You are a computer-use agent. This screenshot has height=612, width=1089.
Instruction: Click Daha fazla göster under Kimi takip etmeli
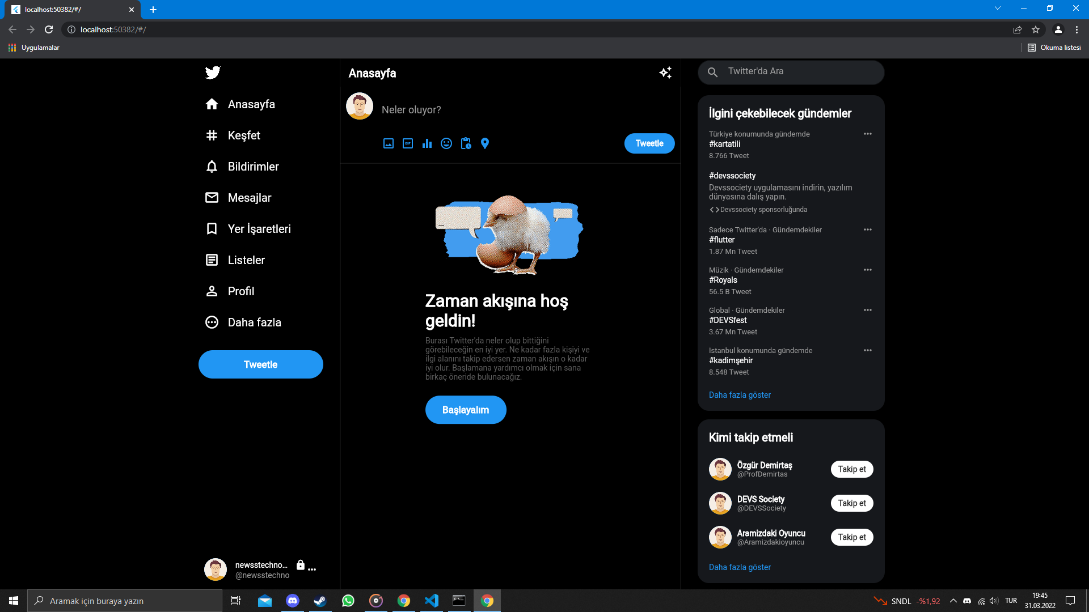[740, 567]
